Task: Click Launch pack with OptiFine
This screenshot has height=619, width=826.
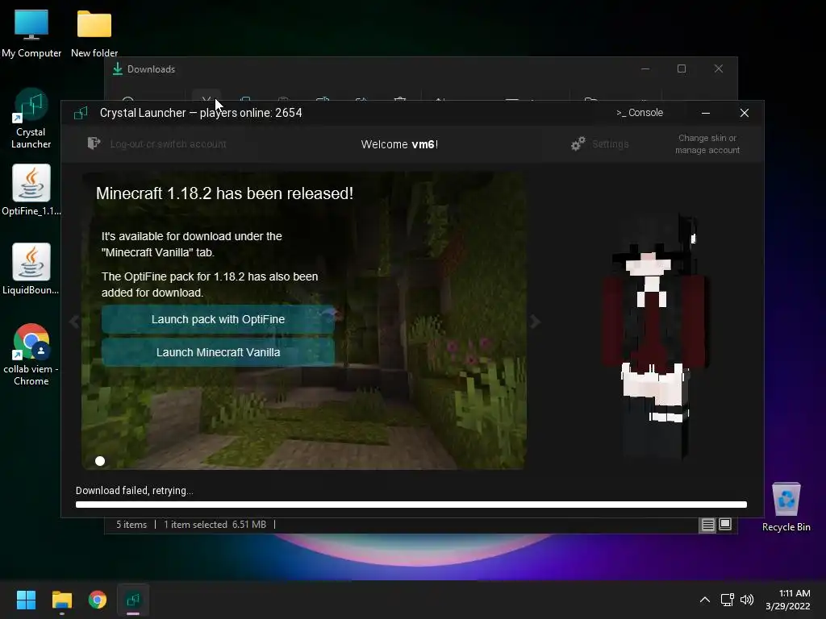Action: coord(218,319)
